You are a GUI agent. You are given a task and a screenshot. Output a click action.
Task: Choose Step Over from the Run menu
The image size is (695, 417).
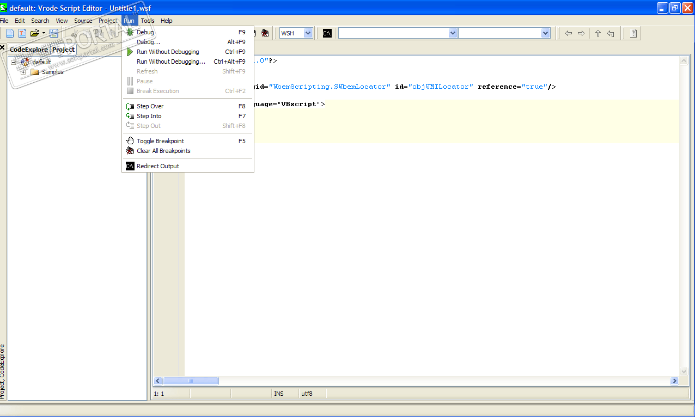pos(188,106)
